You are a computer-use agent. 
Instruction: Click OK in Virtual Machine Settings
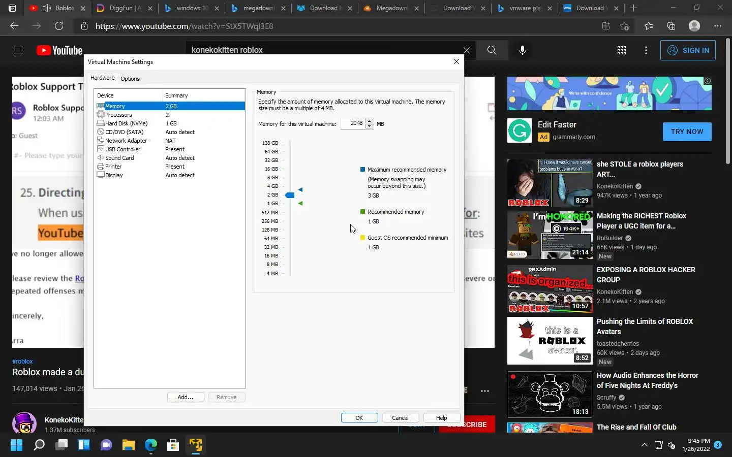click(x=359, y=418)
